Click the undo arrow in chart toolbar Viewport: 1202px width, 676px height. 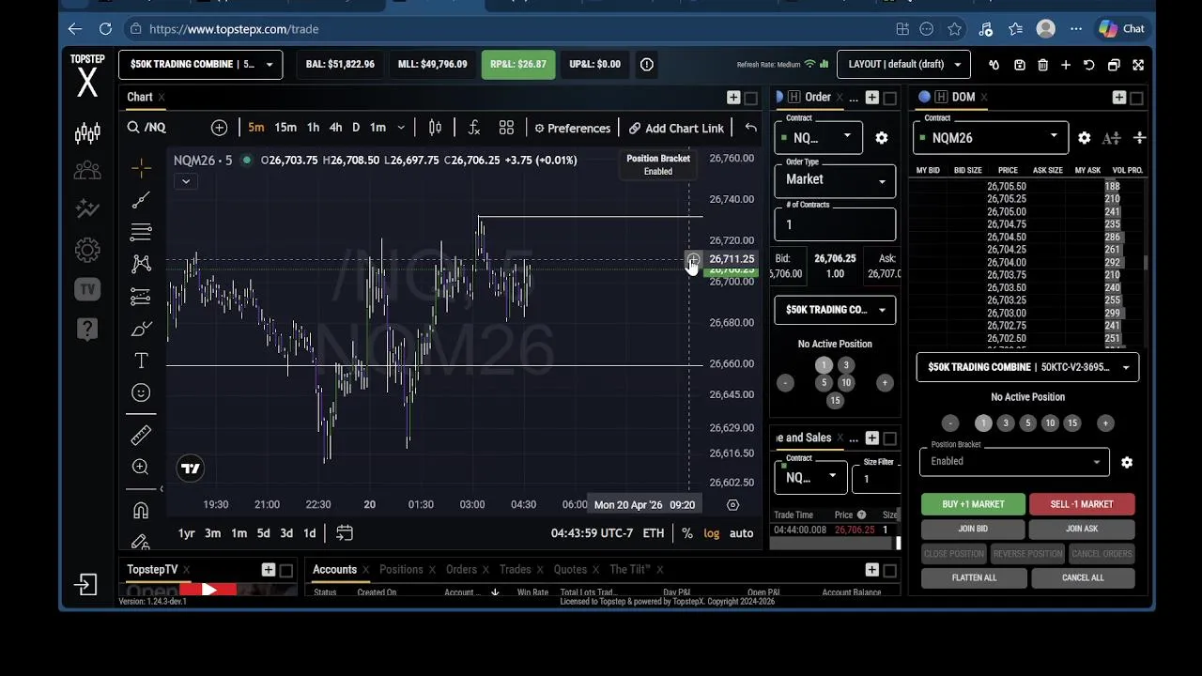750,128
